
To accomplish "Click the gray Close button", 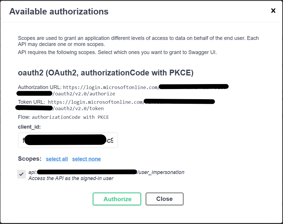I will point(164,199).
